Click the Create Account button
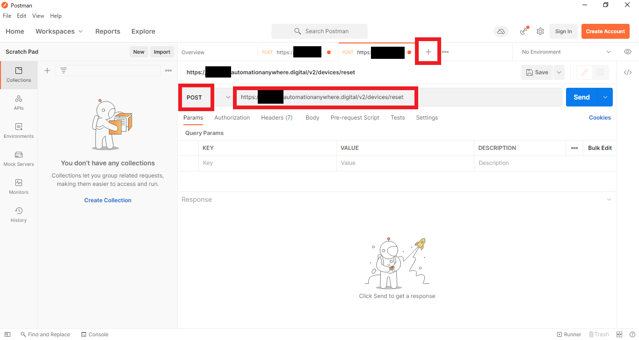The height and width of the screenshot is (340, 639). coord(605,31)
